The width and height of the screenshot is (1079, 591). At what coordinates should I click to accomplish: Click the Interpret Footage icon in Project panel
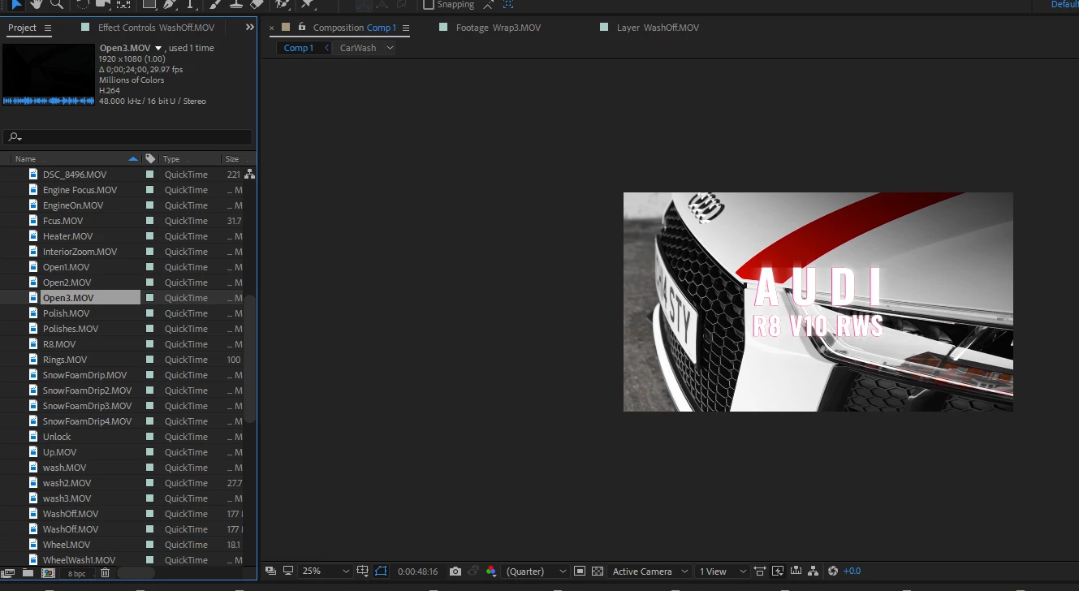(8, 573)
